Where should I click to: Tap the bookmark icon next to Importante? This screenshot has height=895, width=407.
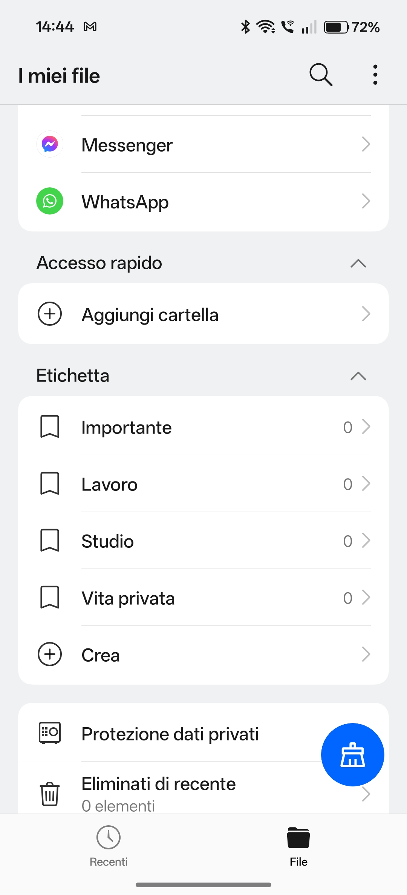click(x=50, y=426)
